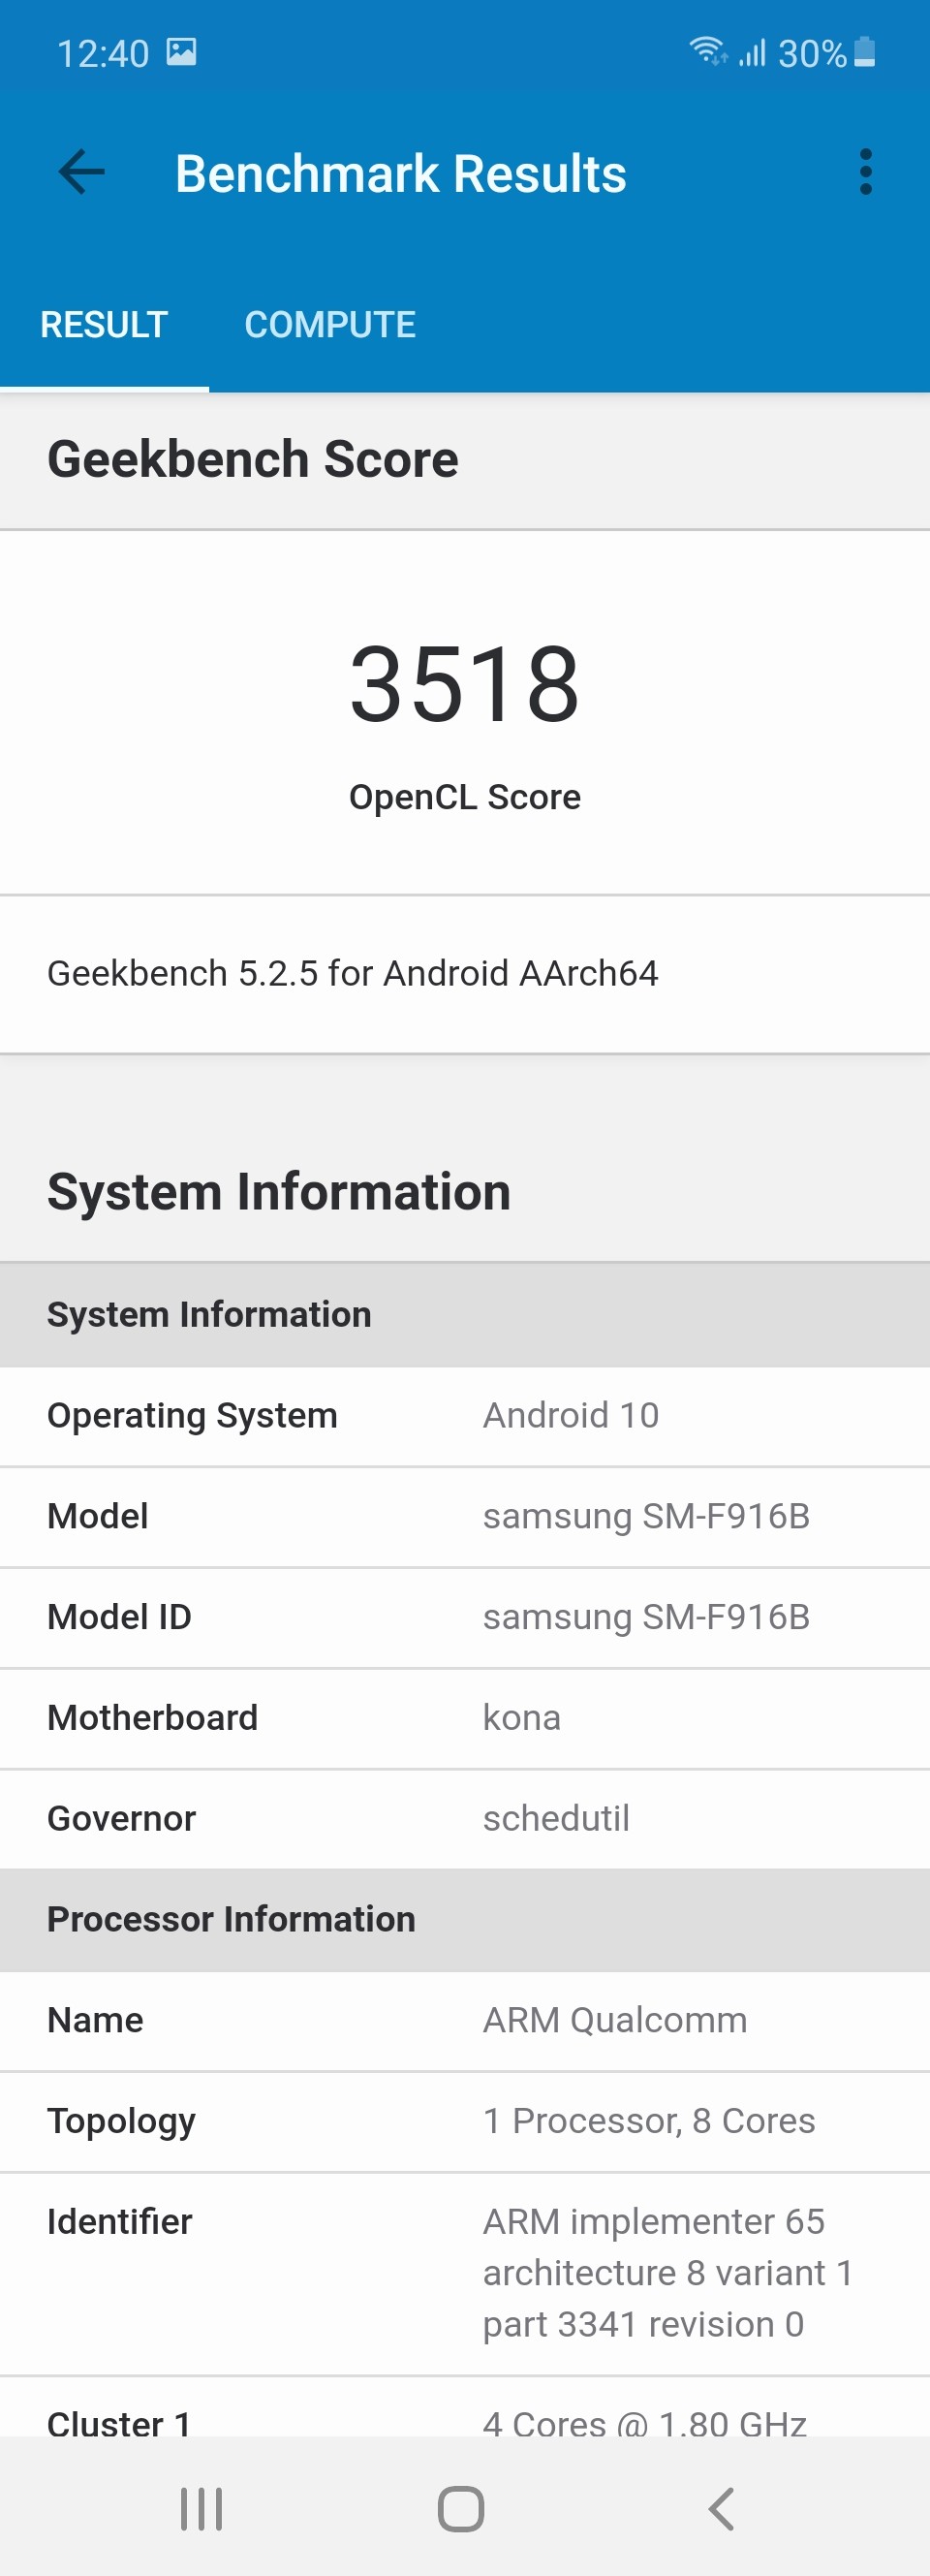The height and width of the screenshot is (2576, 930).
Task: Tap the 3518 OpenCL score
Action: click(464, 684)
